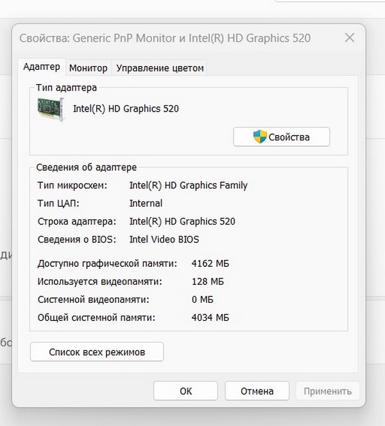Click the 4034 МБ shared system memory value
Screen dimensions: 385x426
210,318
